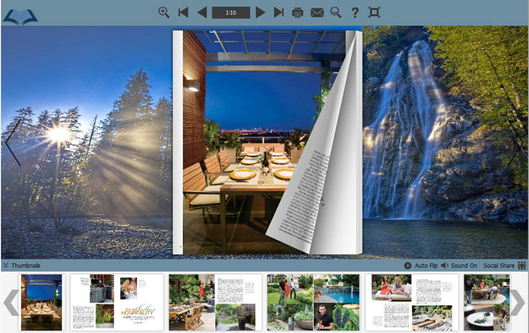The height and width of the screenshot is (333, 529).
Task: Click the zoom in magnifier icon
Action: pos(164,13)
